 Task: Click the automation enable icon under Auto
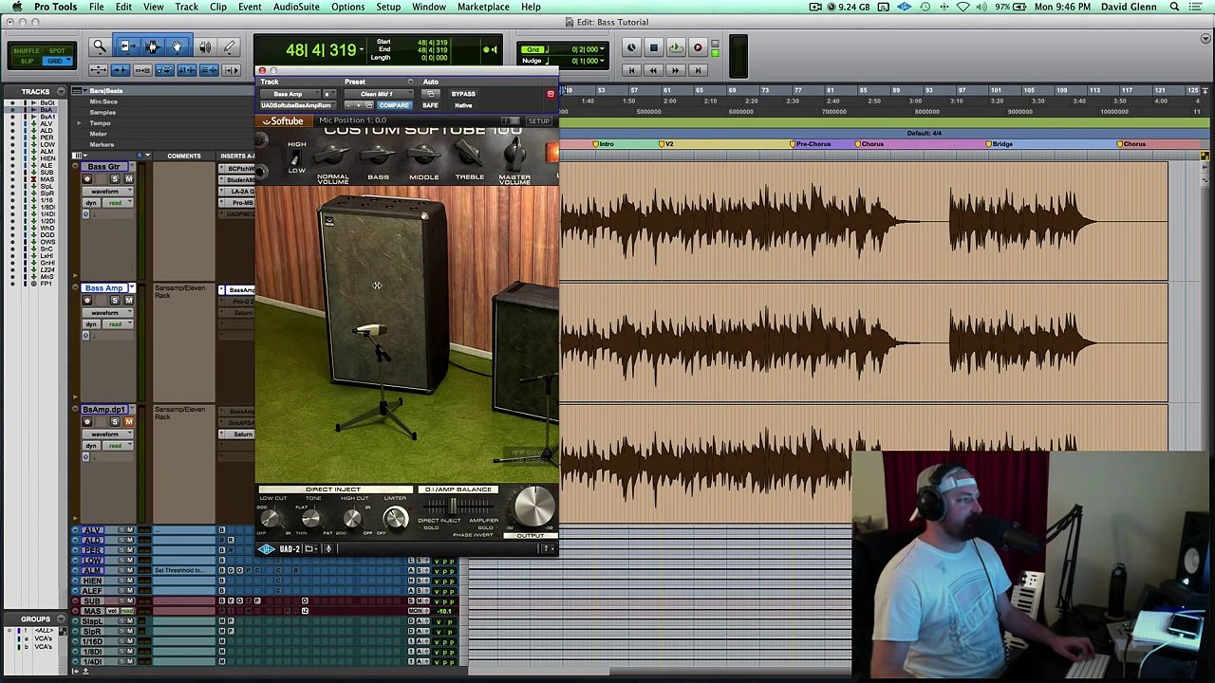coord(431,94)
